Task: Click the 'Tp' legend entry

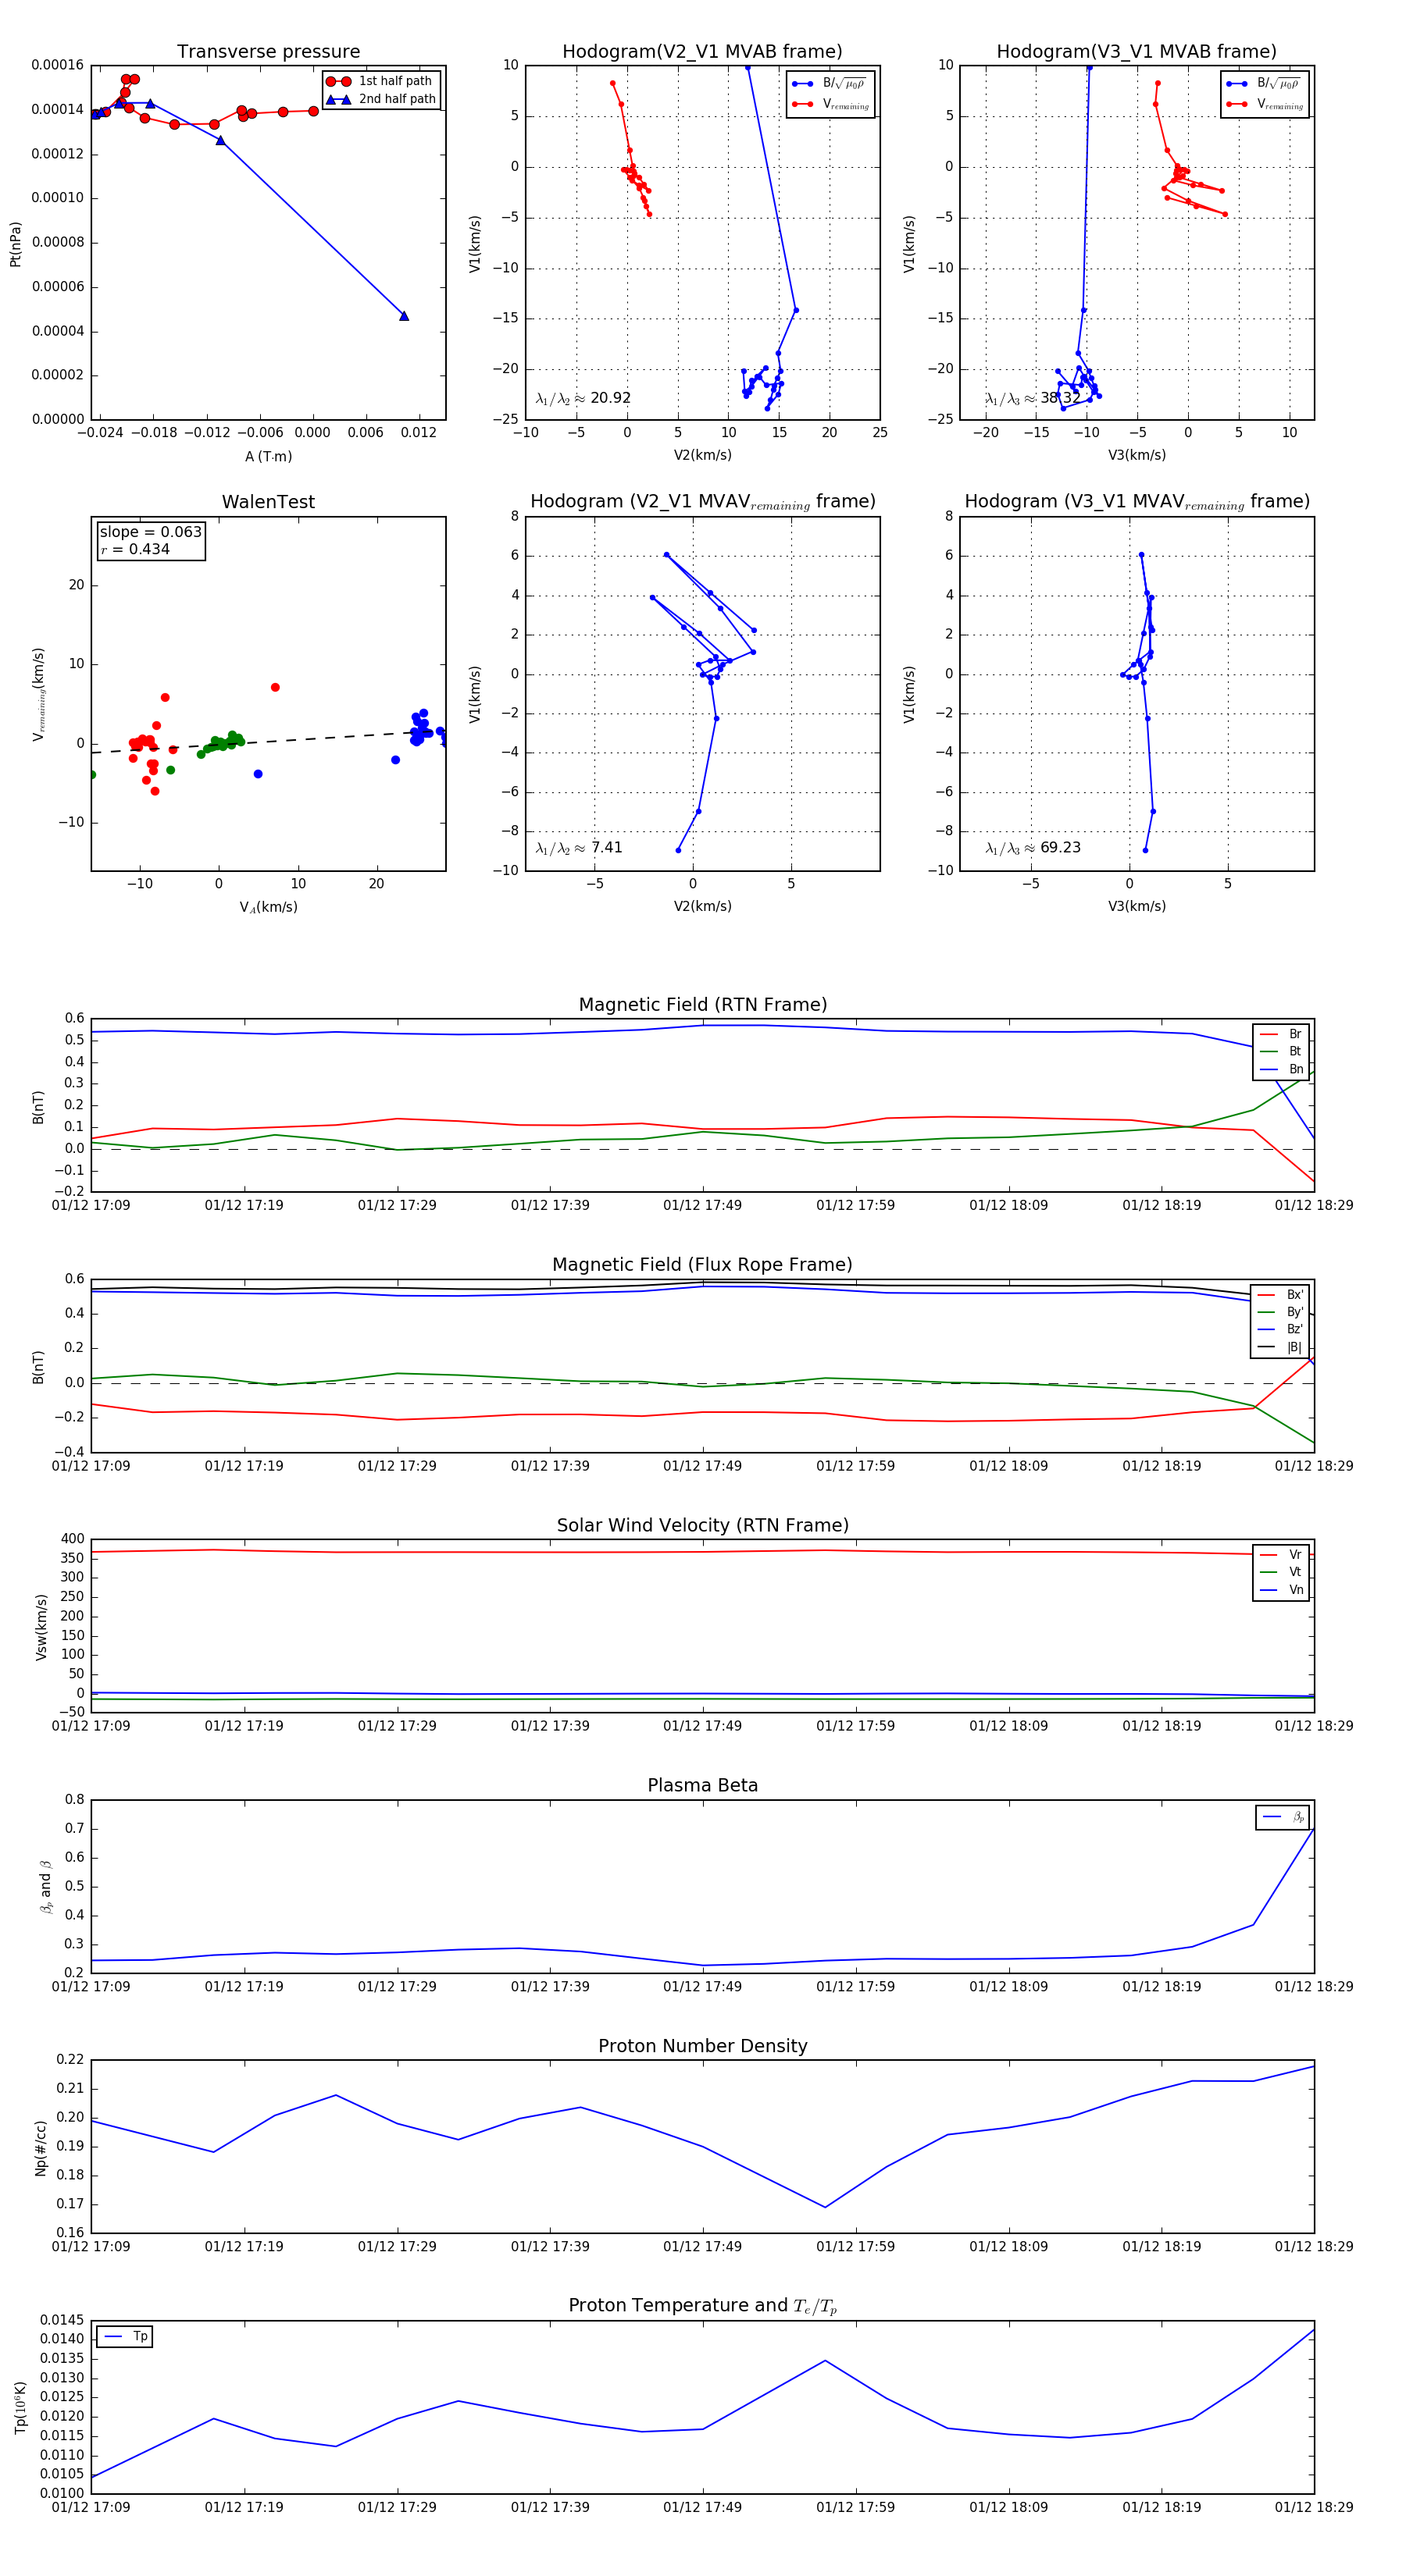Action: pos(126,2336)
